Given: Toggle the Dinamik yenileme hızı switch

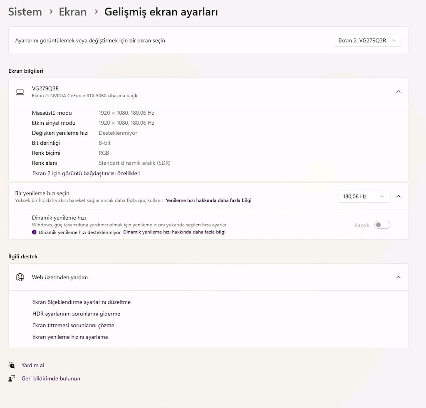Looking at the screenshot, I should tap(382, 225).
